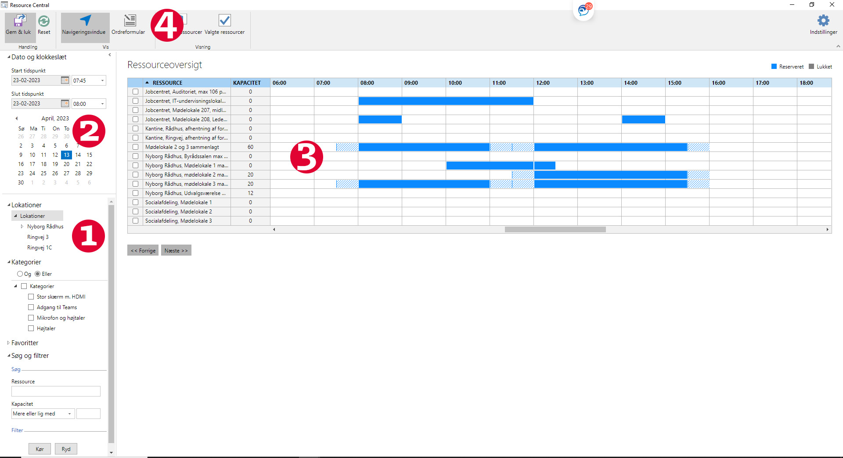Click the chat notification icon with badge
Screen dimensions: 843x458
click(584, 10)
